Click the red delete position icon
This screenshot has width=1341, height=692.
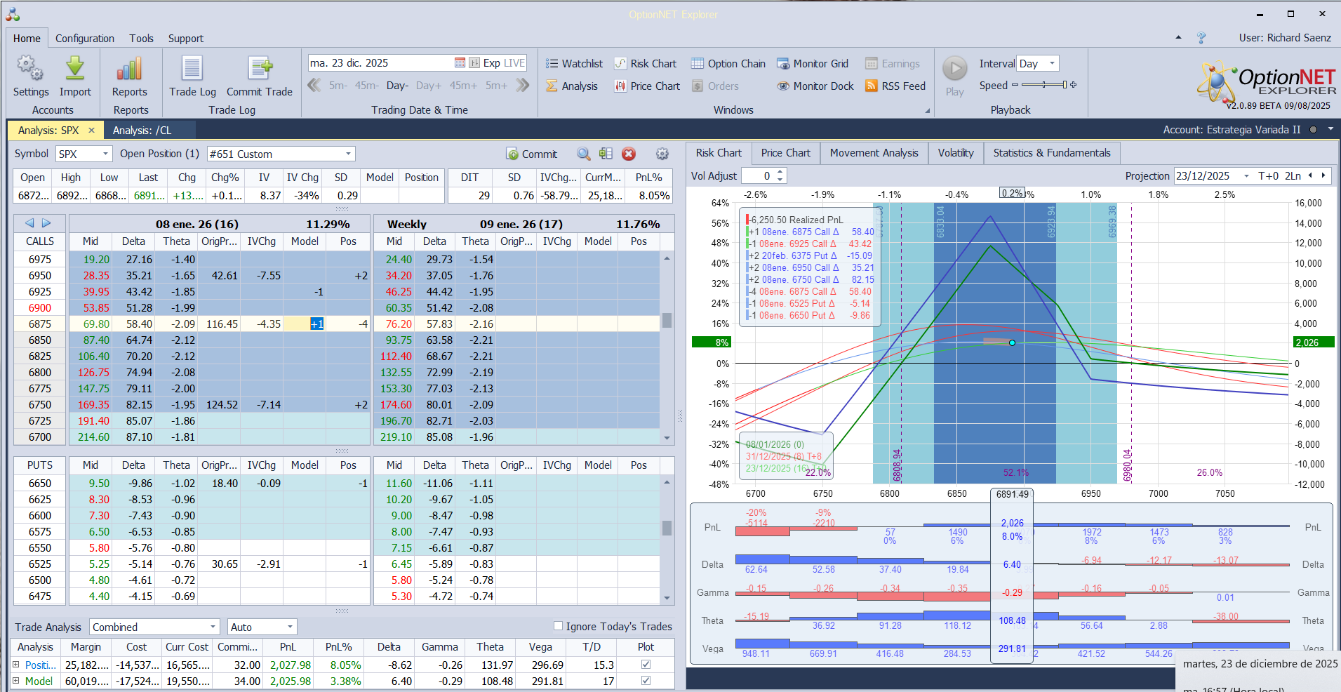629,154
